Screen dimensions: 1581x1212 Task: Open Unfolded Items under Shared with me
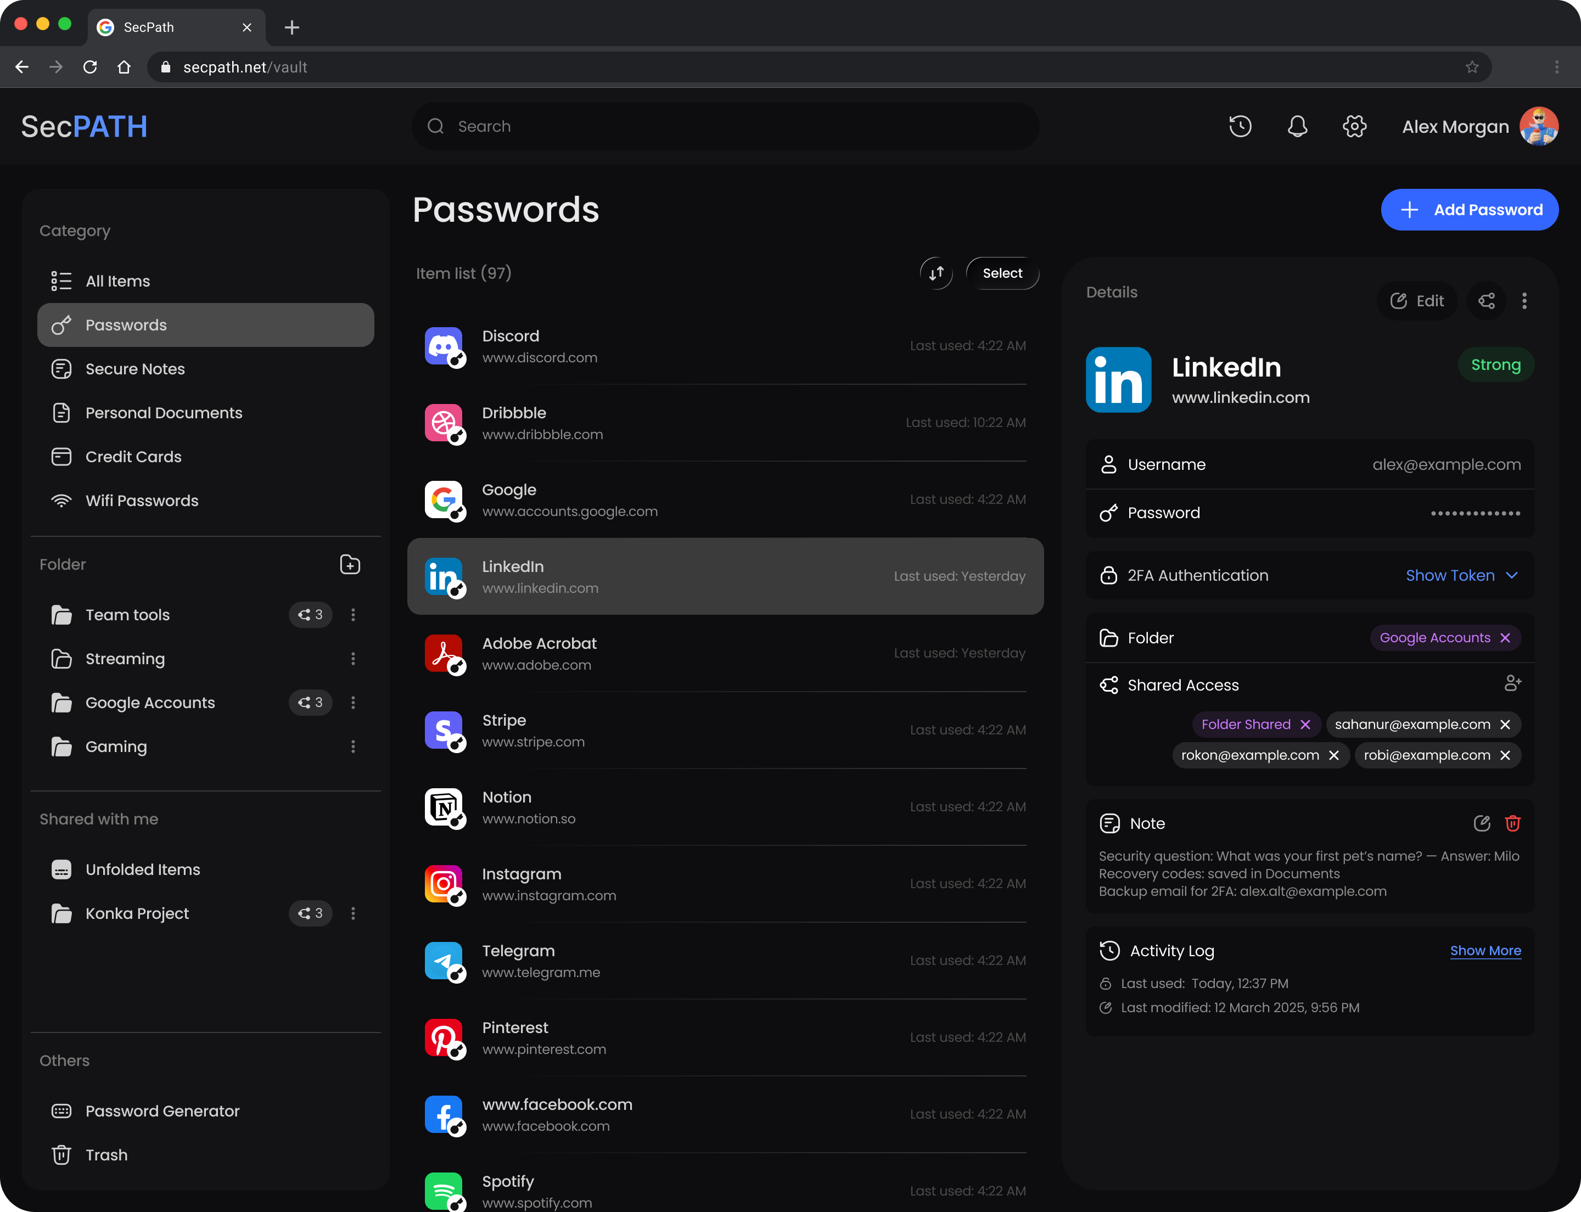pyautogui.click(x=206, y=869)
